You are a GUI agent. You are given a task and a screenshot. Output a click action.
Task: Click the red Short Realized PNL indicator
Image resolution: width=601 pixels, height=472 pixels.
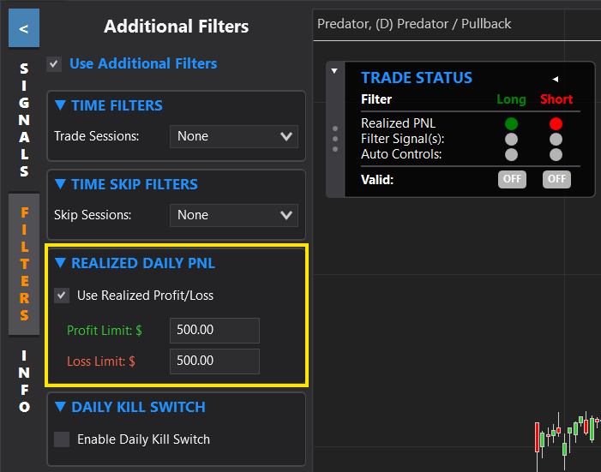556,123
